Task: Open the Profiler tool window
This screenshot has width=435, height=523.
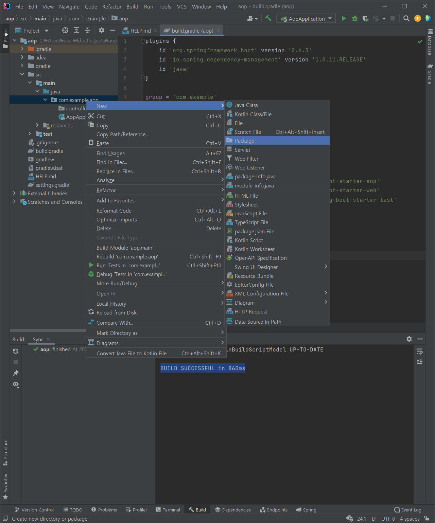Action: (x=136, y=510)
